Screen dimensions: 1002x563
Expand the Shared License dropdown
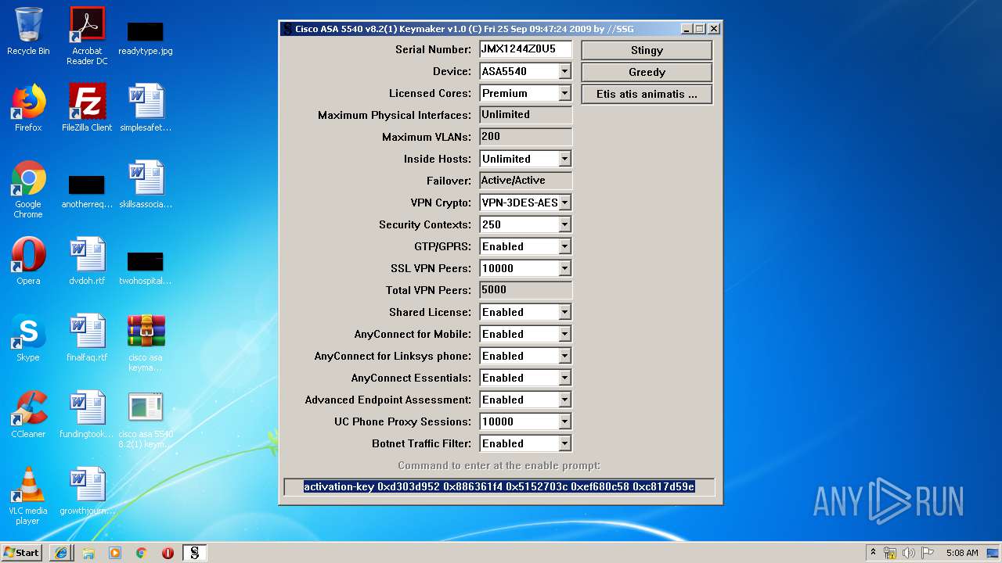564,312
